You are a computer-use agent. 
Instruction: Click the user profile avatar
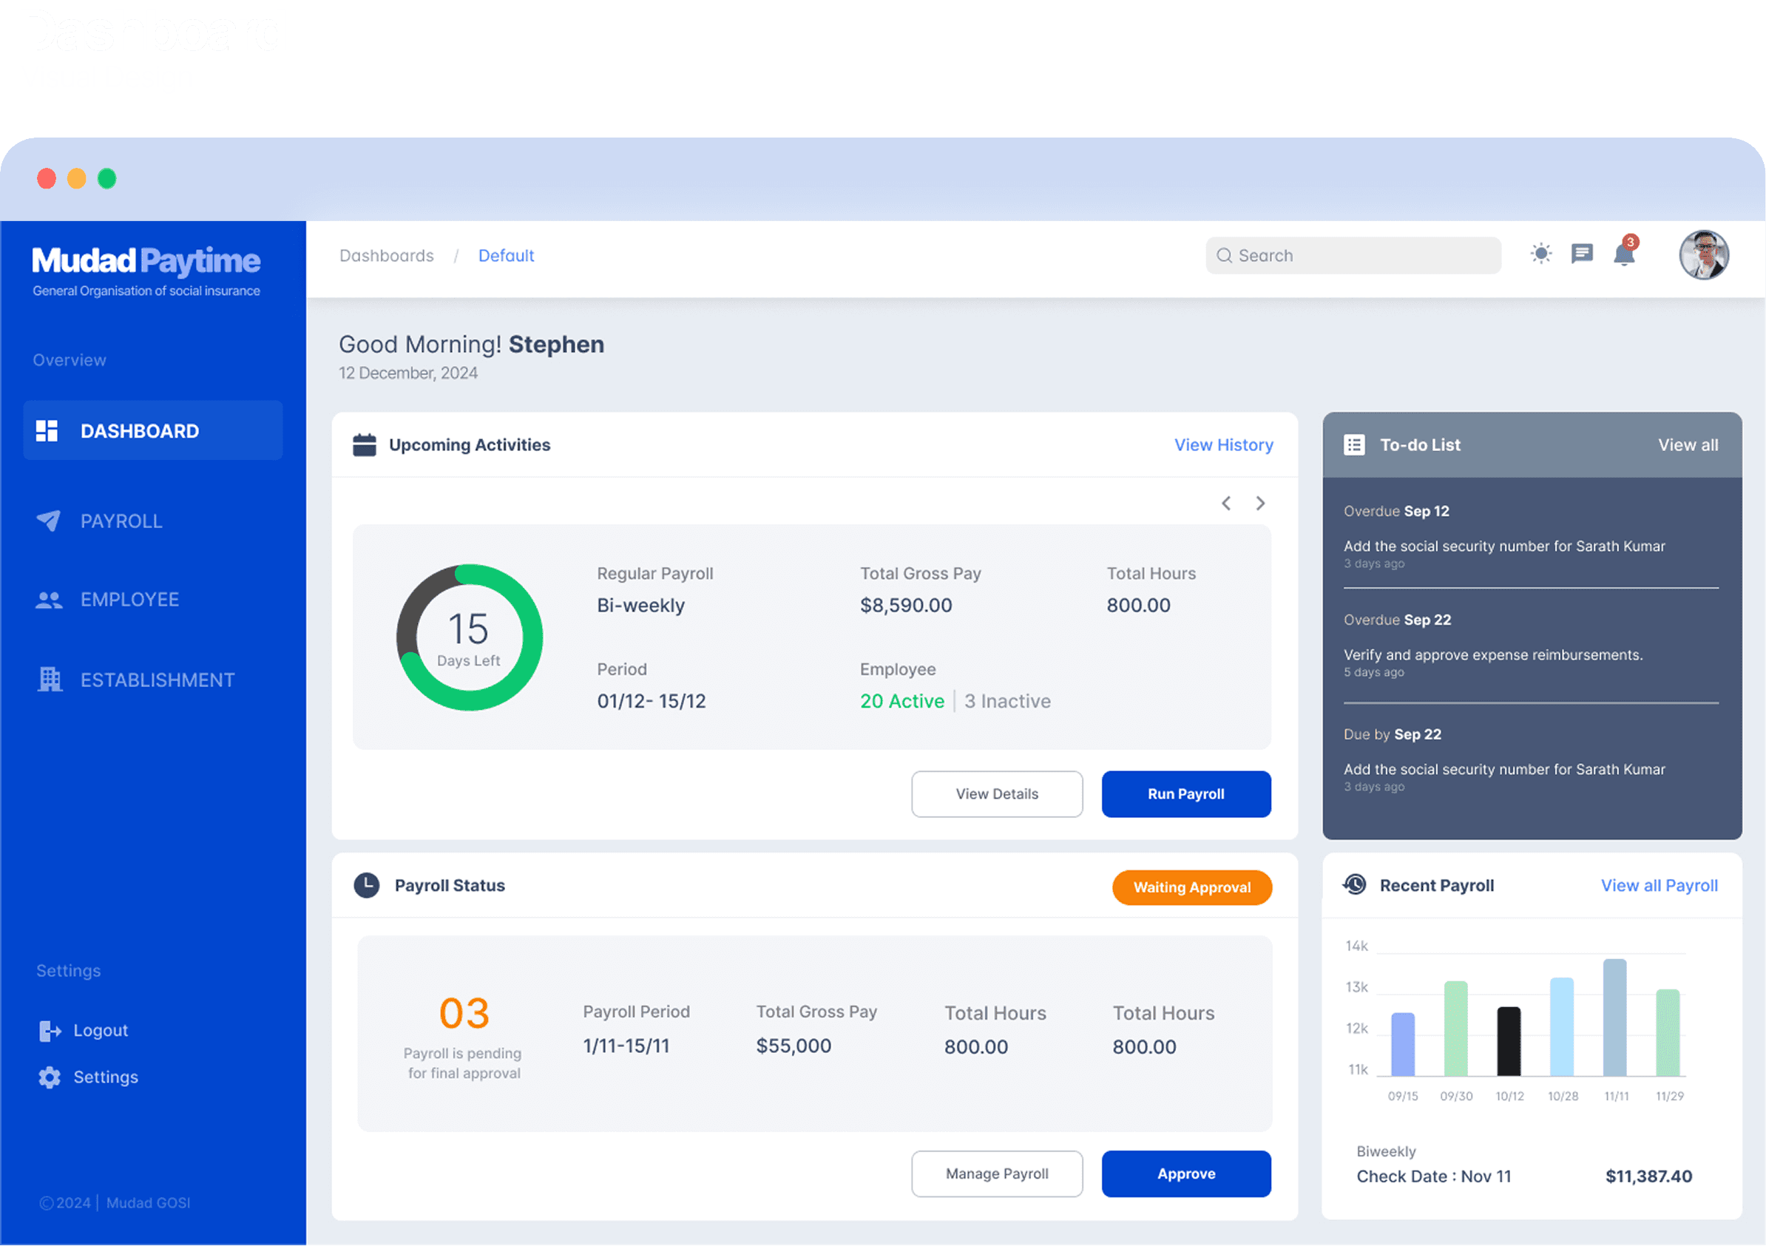coord(1703,255)
